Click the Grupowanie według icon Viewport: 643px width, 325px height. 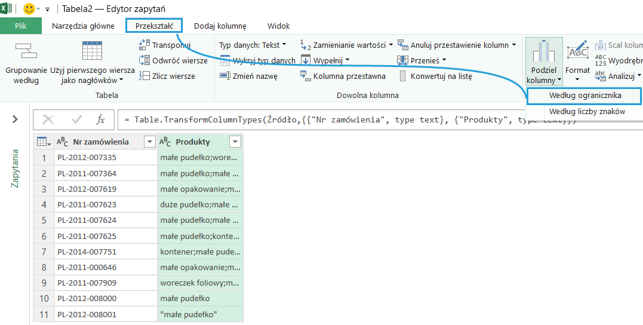pos(26,53)
